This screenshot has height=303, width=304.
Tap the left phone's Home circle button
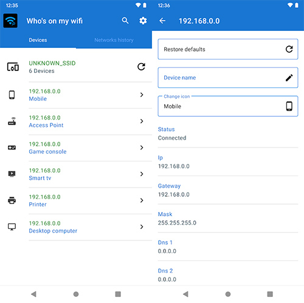[x=76, y=294]
